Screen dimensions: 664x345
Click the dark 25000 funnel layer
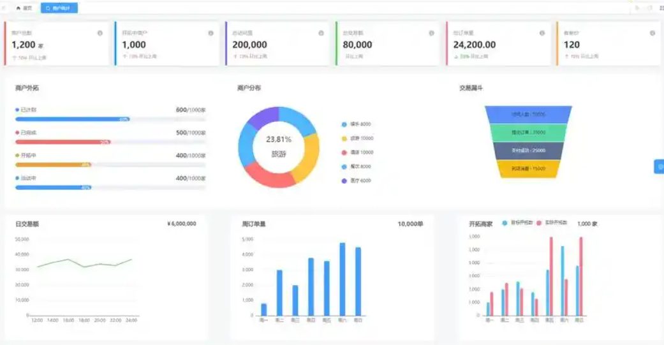(x=528, y=150)
